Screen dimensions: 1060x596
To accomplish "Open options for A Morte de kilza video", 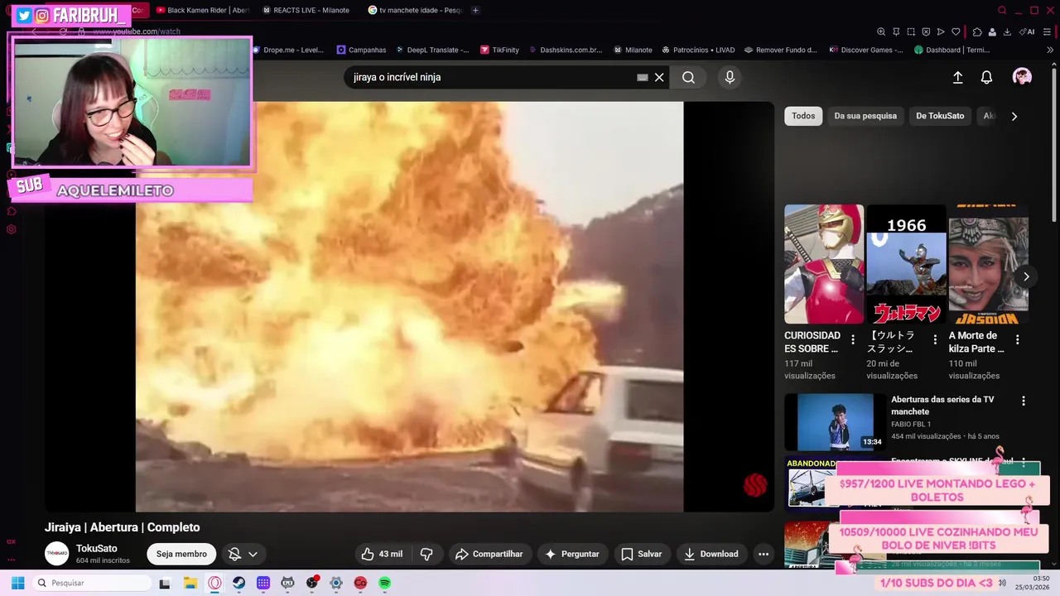I will click(x=1017, y=339).
